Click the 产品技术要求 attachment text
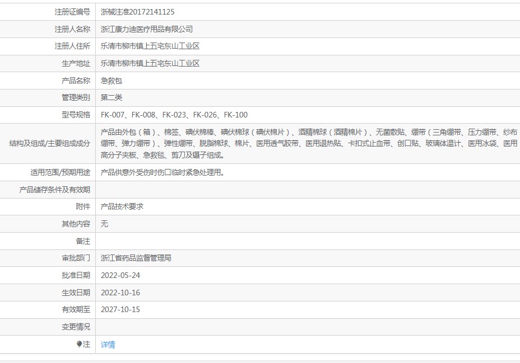520x363 pixels. 122,206
